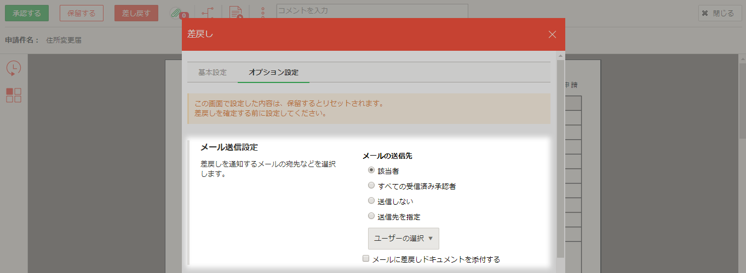
Task: Select the 該当者 radio button
Action: [371, 170]
